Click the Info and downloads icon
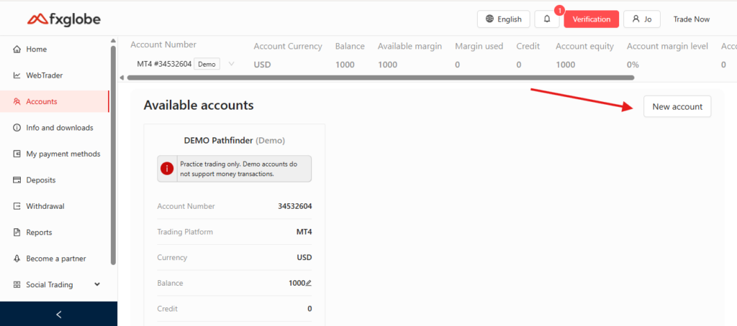737x326 pixels. (x=17, y=128)
